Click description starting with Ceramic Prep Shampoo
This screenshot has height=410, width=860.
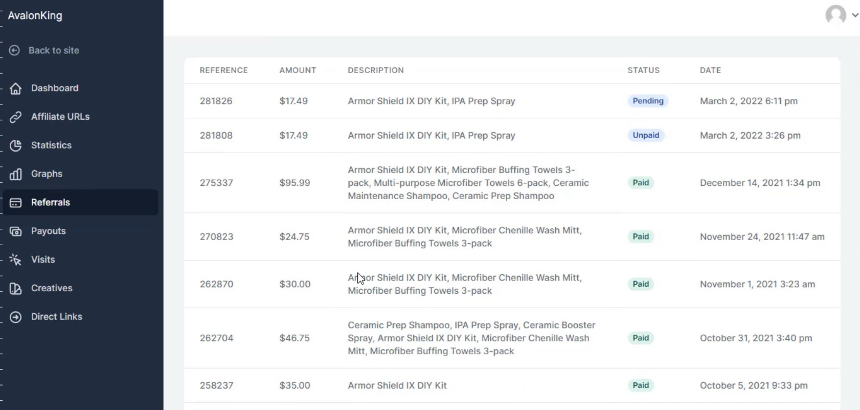(x=471, y=338)
